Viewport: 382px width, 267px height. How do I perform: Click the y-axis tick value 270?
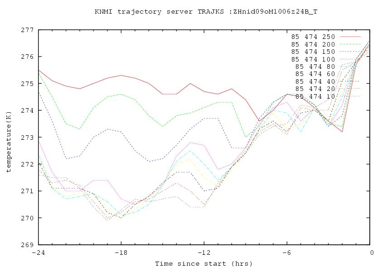[x=27, y=218]
